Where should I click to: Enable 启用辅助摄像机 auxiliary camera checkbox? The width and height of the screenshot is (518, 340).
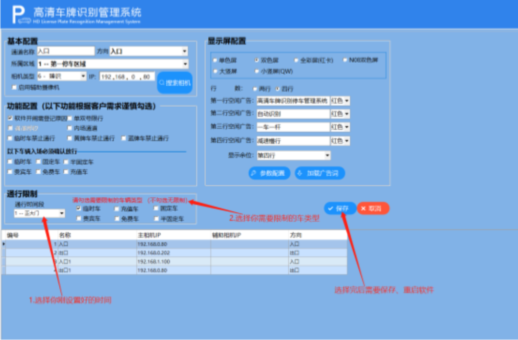click(14, 87)
